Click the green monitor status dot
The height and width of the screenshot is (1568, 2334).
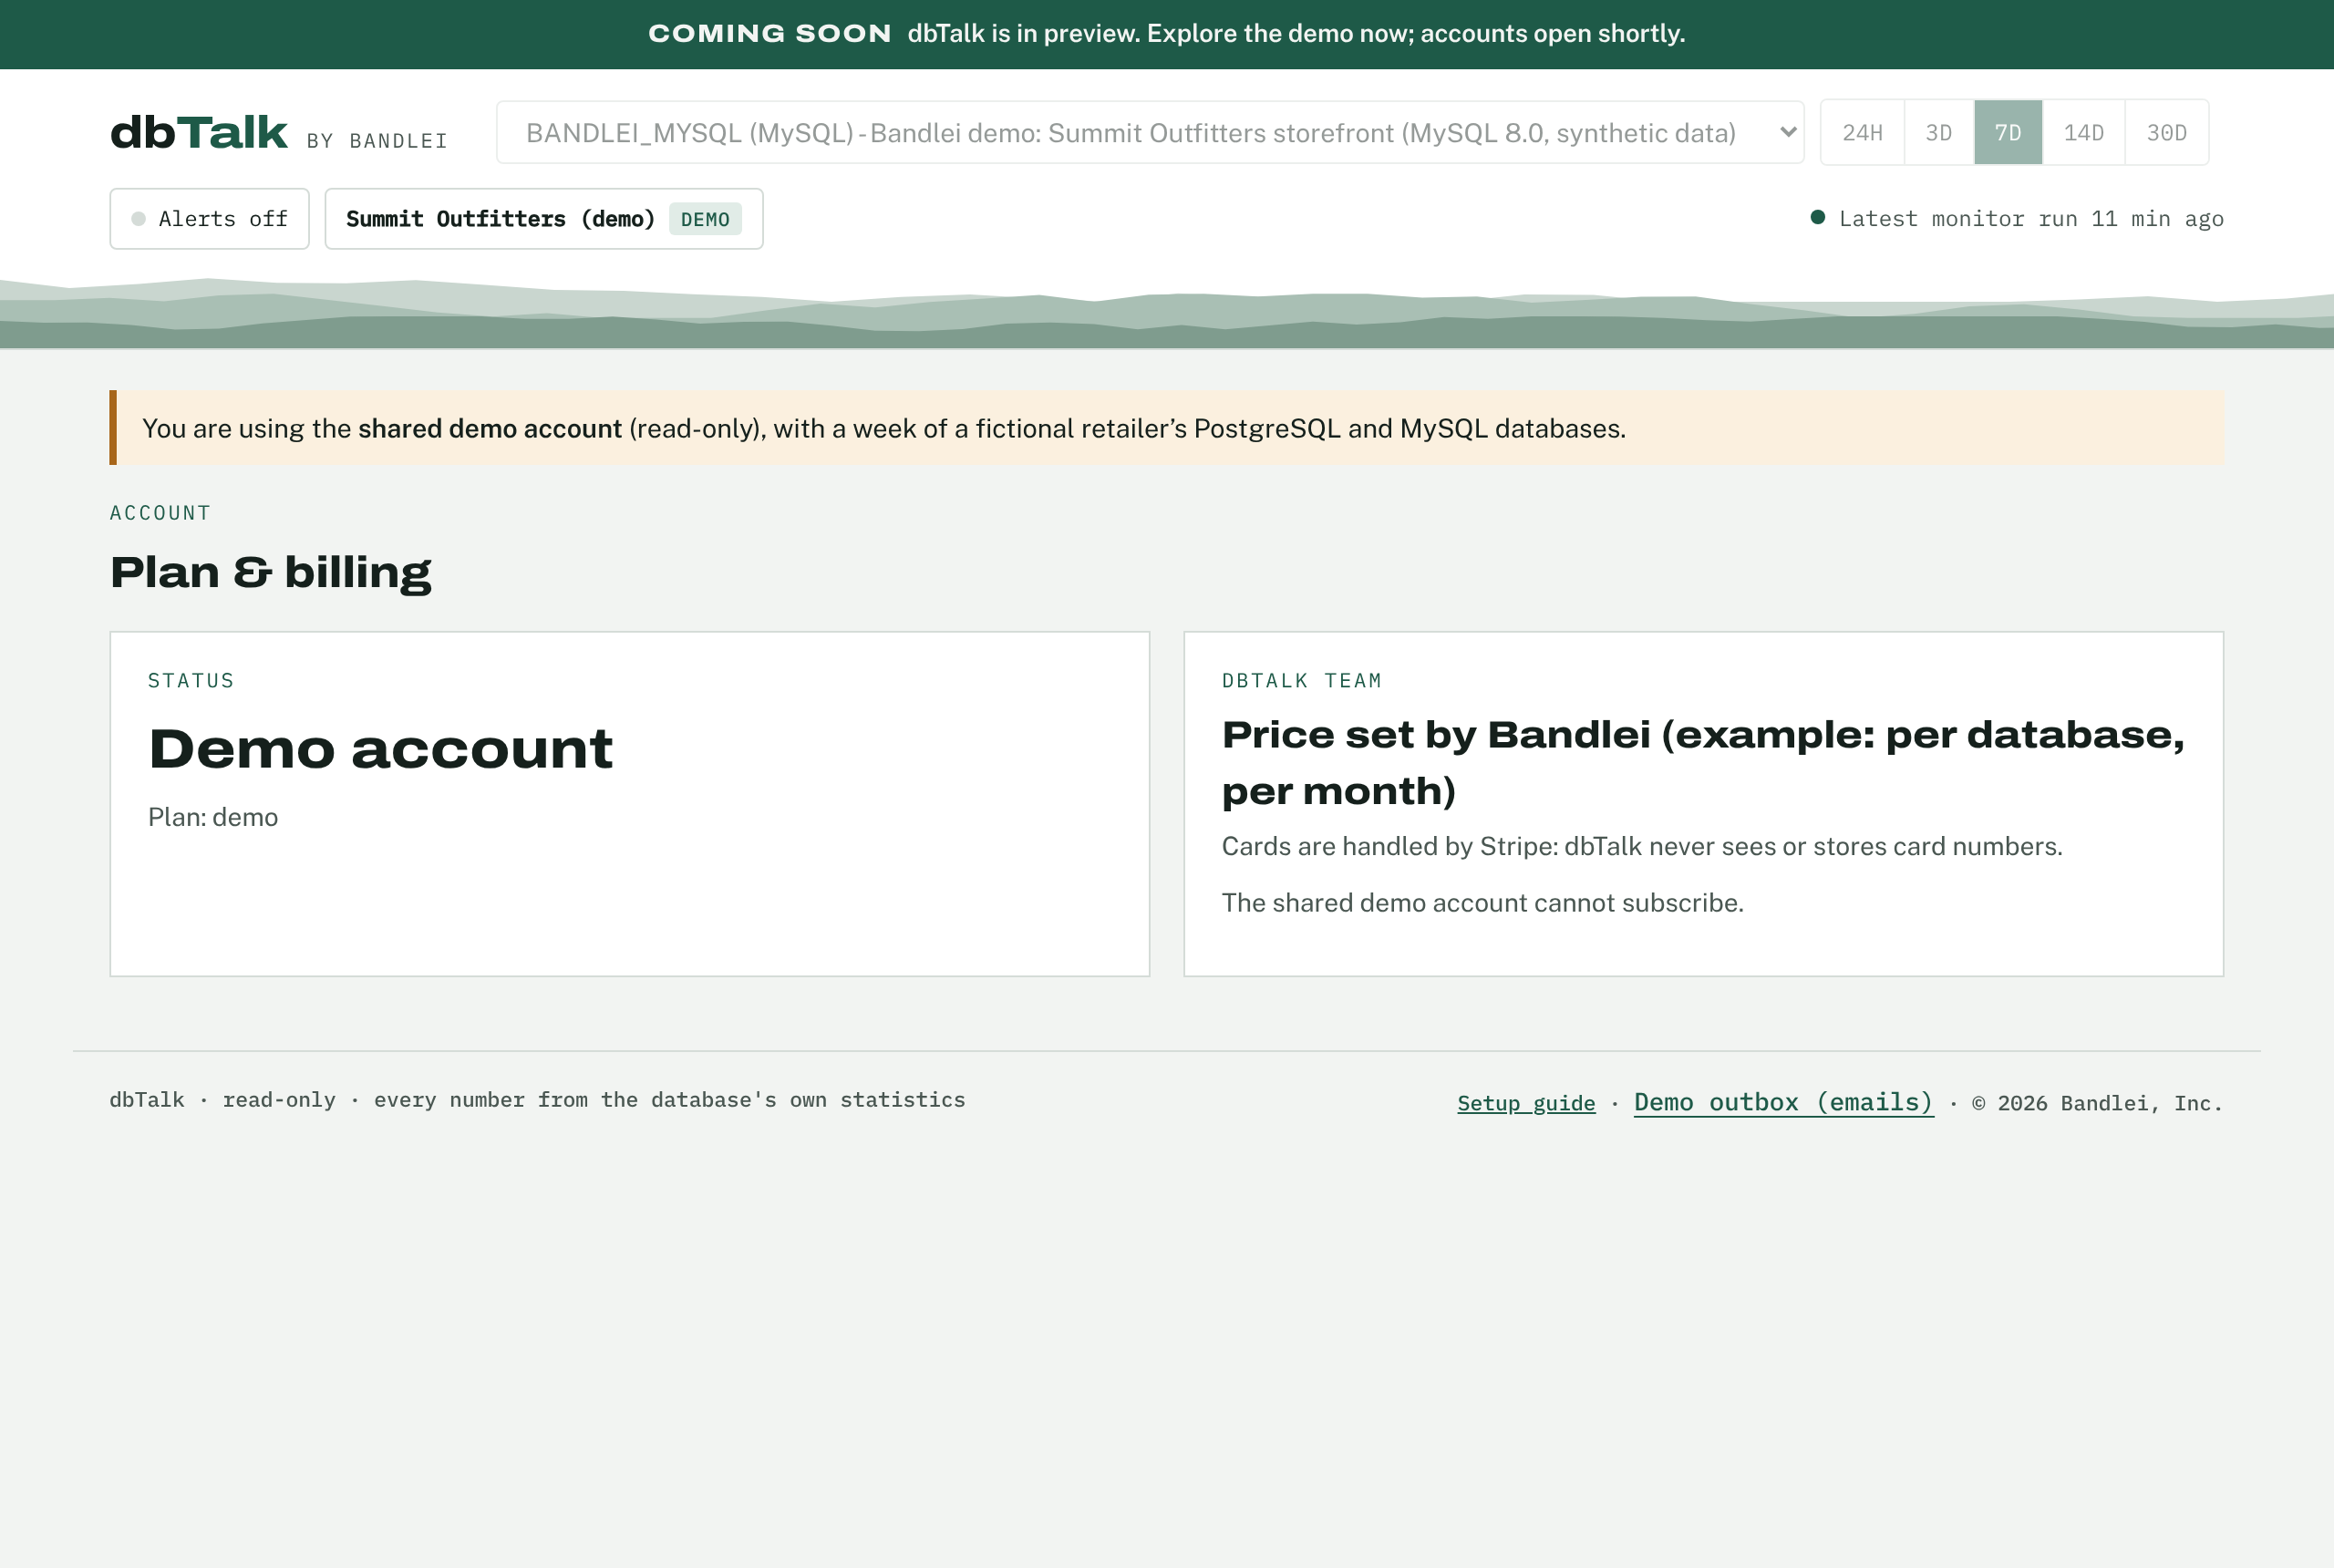1818,217
